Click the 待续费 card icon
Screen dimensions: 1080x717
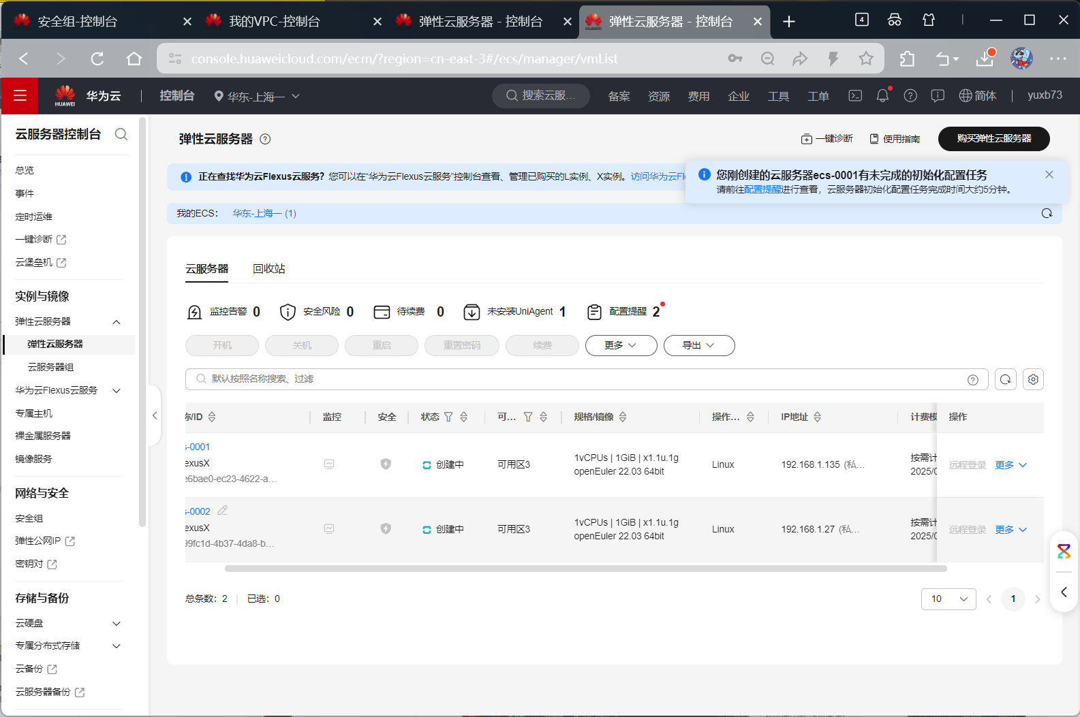[382, 312]
